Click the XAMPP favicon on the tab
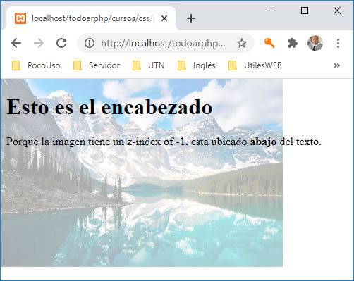This screenshot has height=281, width=354. [20, 18]
